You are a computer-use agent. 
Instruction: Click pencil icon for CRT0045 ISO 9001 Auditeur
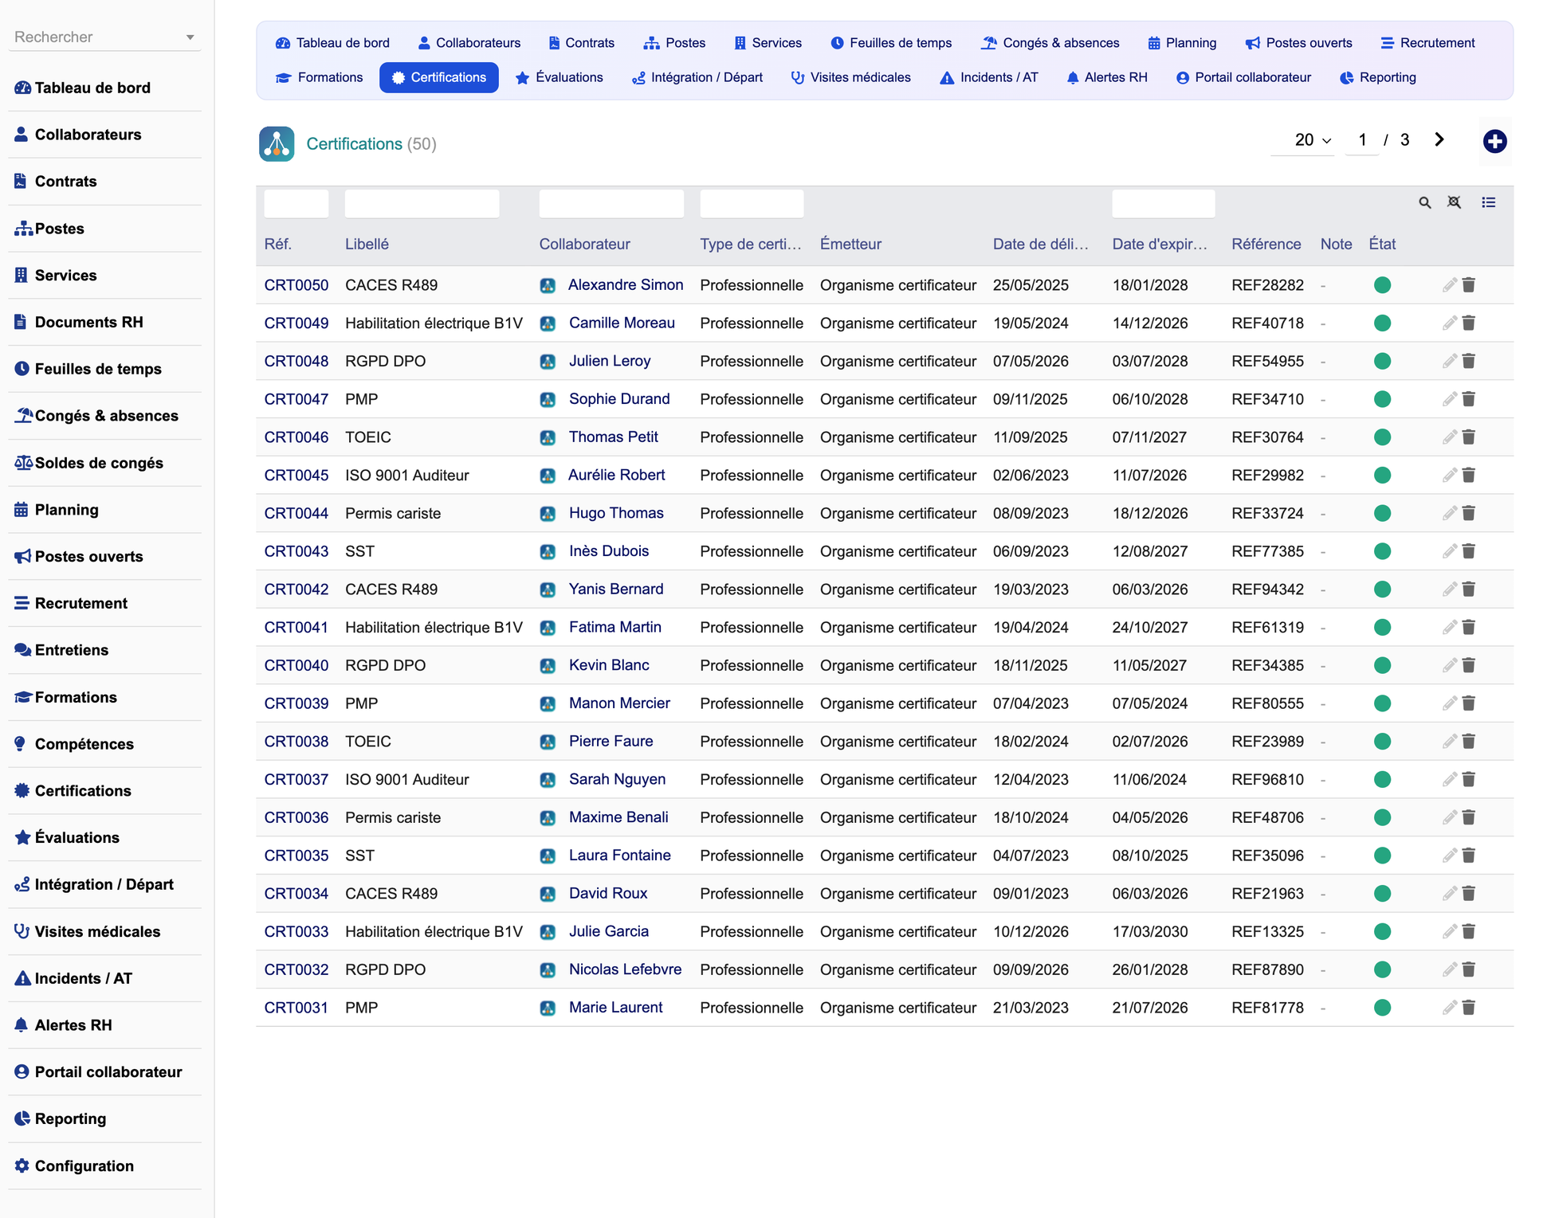[x=1450, y=476]
